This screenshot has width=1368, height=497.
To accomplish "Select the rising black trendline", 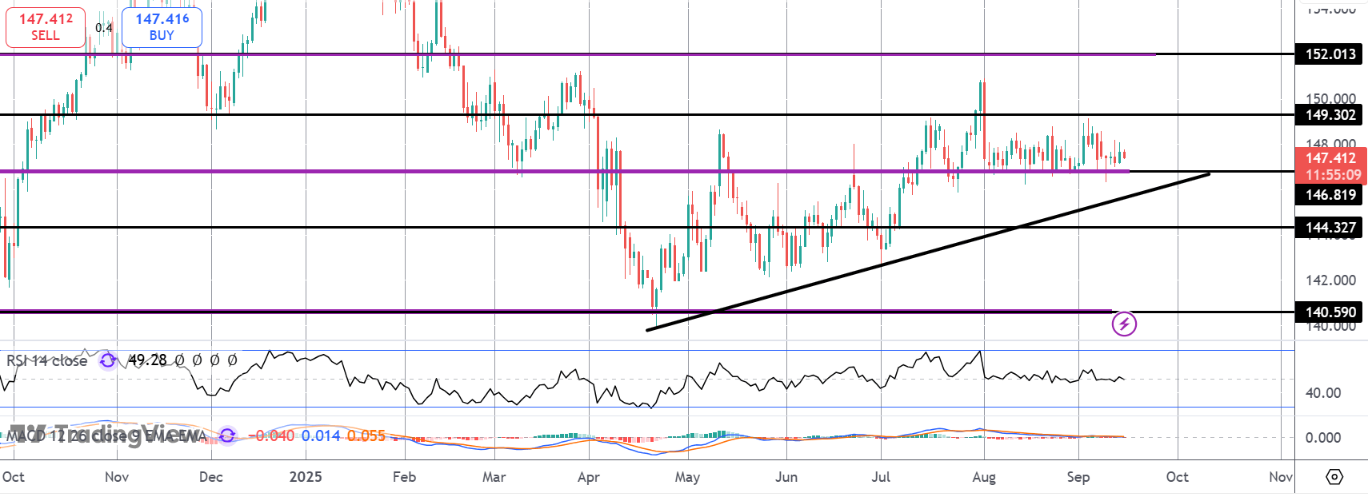I will click(928, 252).
